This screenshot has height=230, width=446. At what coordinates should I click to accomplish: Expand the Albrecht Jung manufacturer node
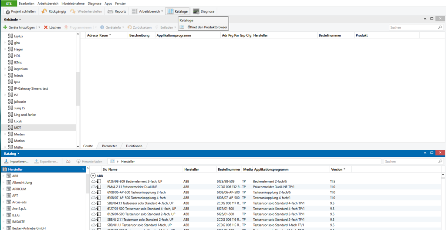point(3,183)
